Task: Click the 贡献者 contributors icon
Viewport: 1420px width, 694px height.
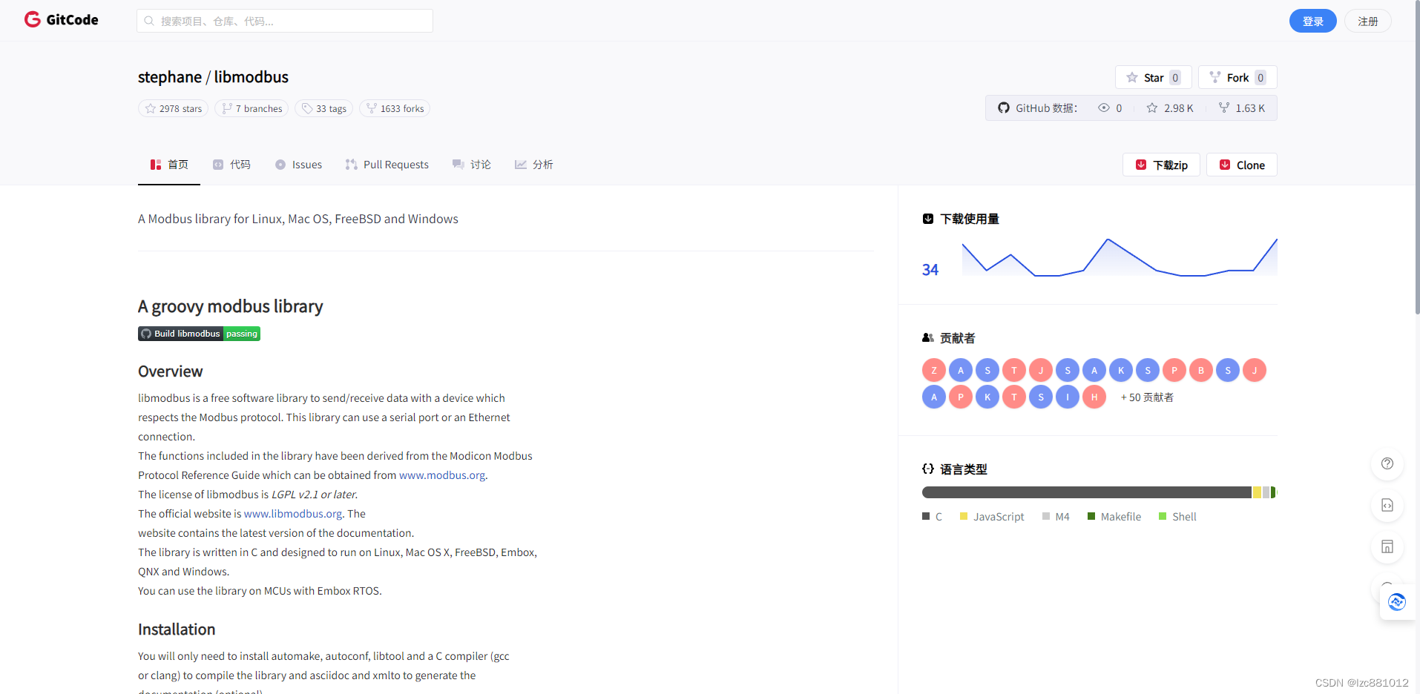Action: (928, 337)
